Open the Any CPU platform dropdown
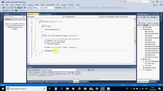Viewport: 163px width, 91px height. (x=48, y=8)
